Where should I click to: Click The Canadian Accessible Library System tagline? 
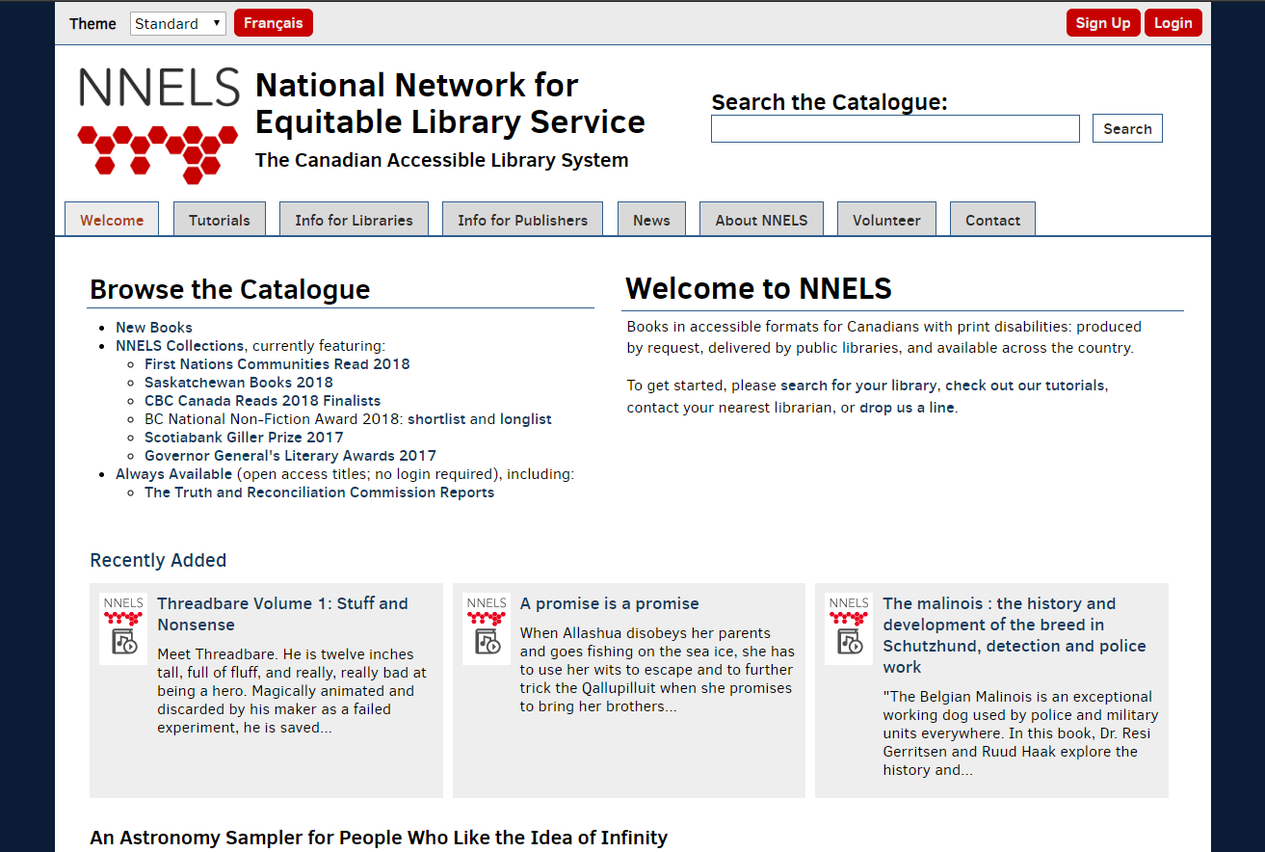pos(442,161)
